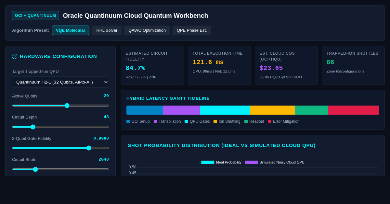Click the gate fidelity value 0.9980
Image resolution: width=390 pixels, height=204 pixels.
click(x=101, y=138)
